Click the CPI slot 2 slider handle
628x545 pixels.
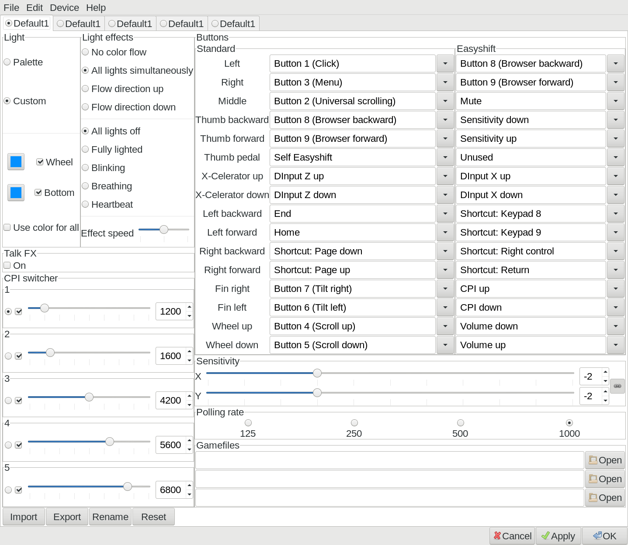pyautogui.click(x=50, y=353)
